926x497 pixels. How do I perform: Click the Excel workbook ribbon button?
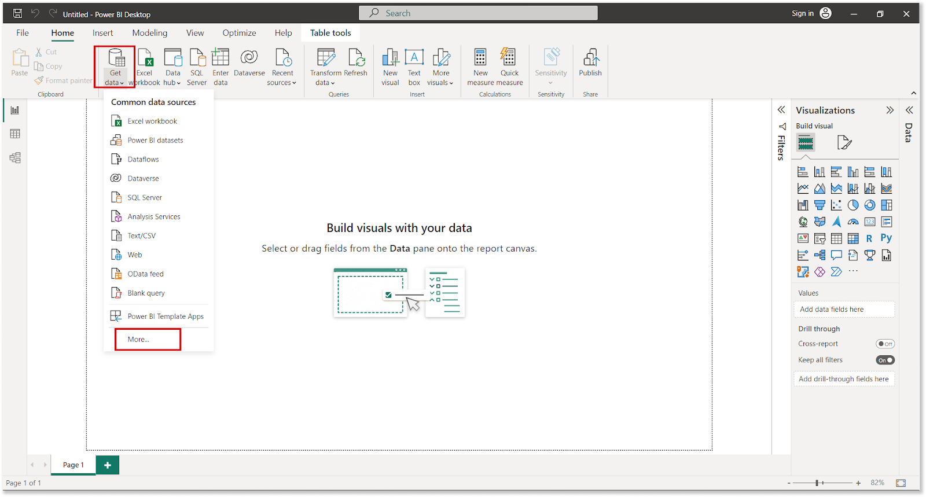point(145,67)
